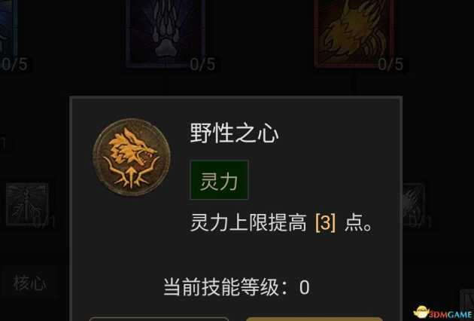This screenshot has height=321, width=474.
Task: Select the dimmed skill icon on the right edge
Action: point(414,203)
